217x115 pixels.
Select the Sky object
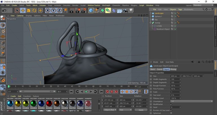(156, 20)
